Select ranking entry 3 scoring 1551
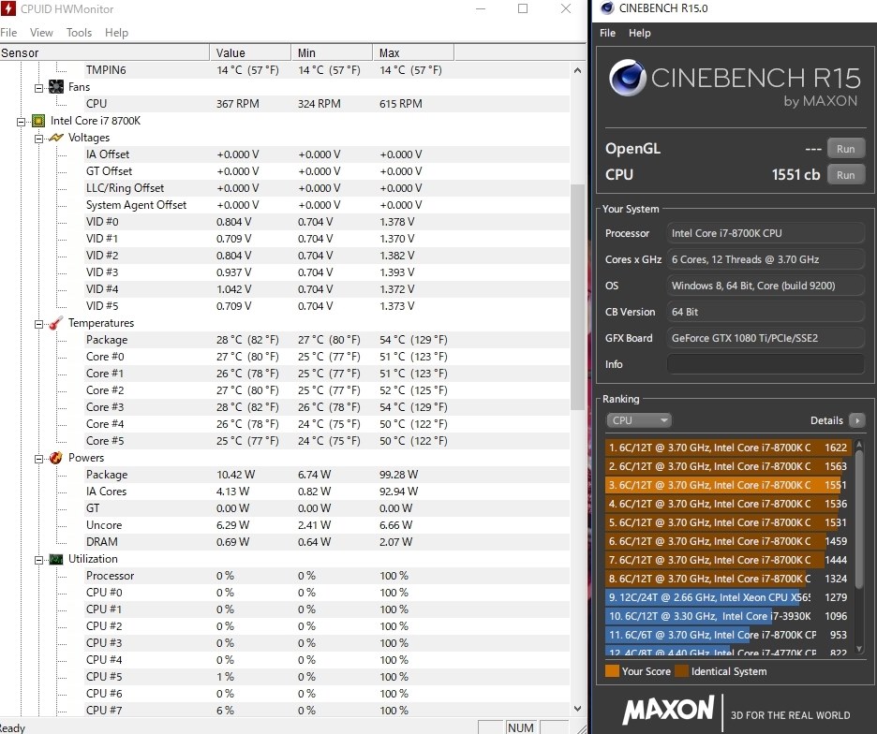The height and width of the screenshot is (734, 877). (728, 485)
